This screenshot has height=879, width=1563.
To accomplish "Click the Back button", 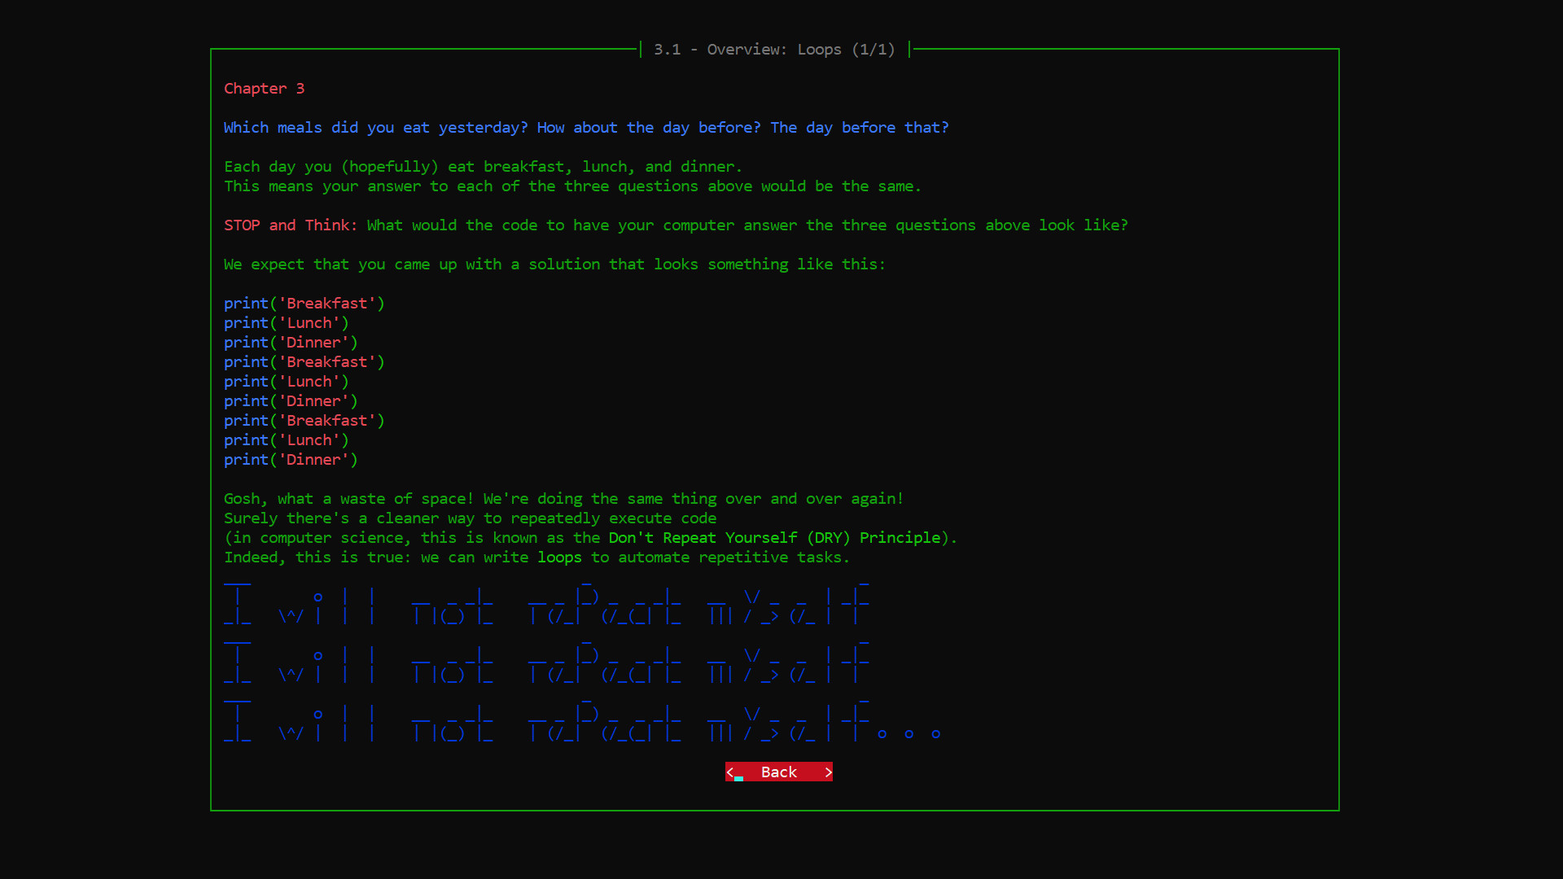I will click(778, 772).
